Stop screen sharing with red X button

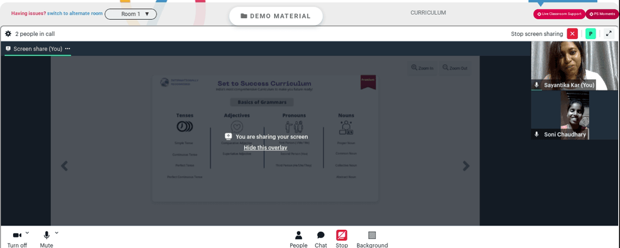[572, 34]
